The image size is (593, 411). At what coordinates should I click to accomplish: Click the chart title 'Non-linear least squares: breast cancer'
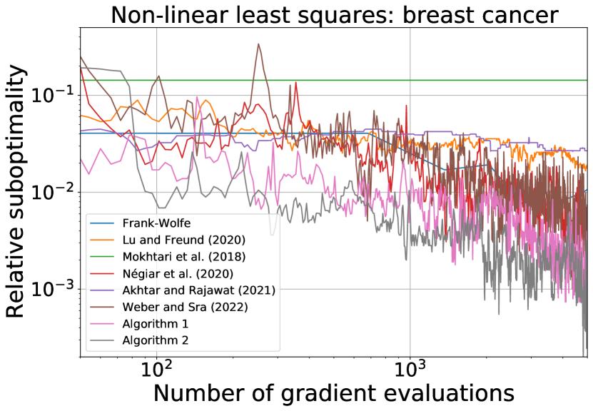point(334,15)
